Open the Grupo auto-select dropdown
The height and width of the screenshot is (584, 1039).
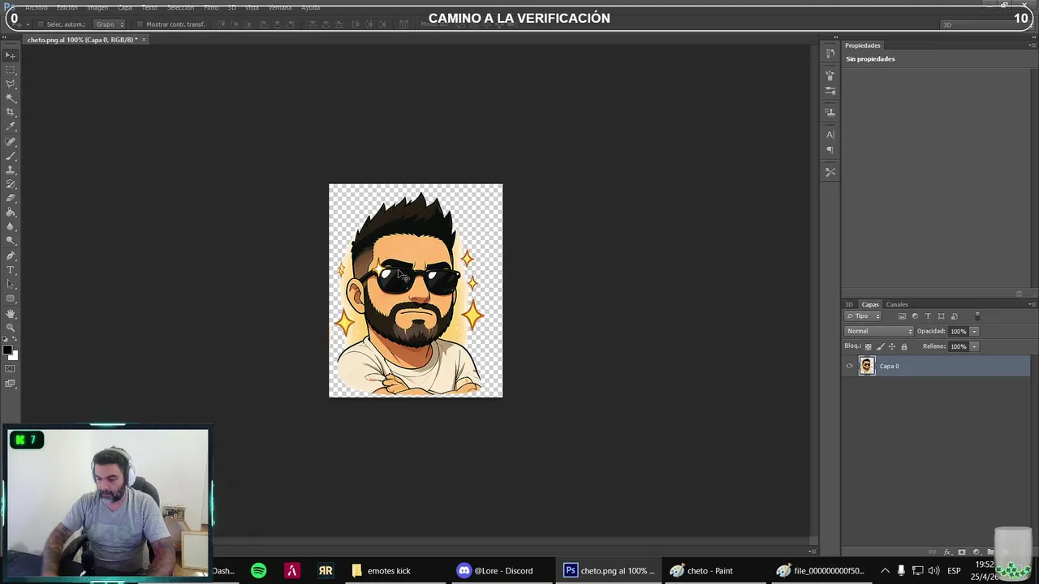(x=110, y=24)
